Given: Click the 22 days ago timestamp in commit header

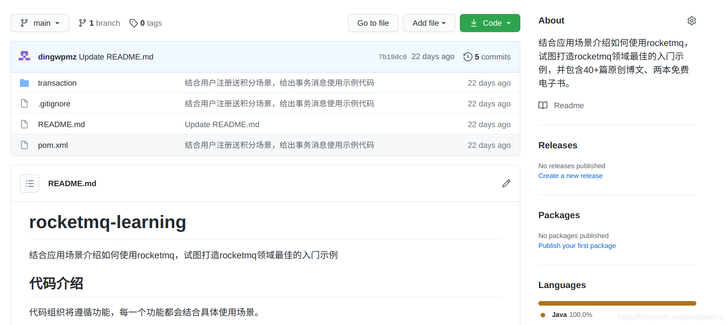Looking at the screenshot, I should click(x=433, y=56).
